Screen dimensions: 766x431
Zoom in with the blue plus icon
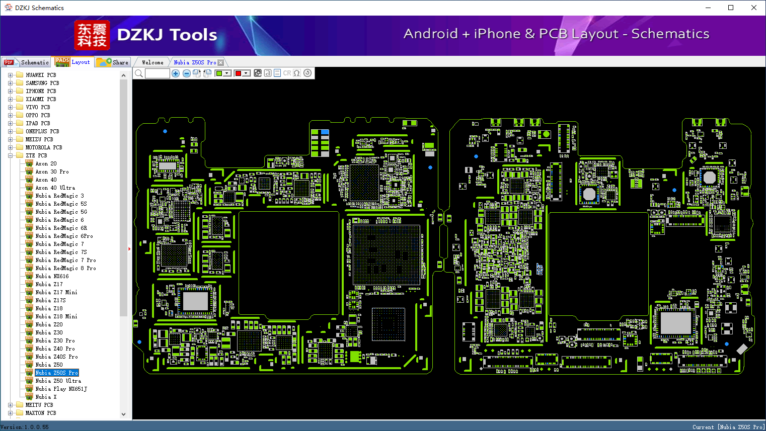coord(176,73)
